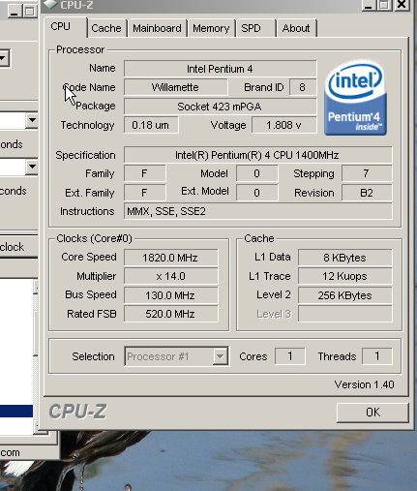Image resolution: width=417 pixels, height=491 pixels.
Task: Click the Intel Pentium 4 inside logo
Action: pyautogui.click(x=355, y=97)
